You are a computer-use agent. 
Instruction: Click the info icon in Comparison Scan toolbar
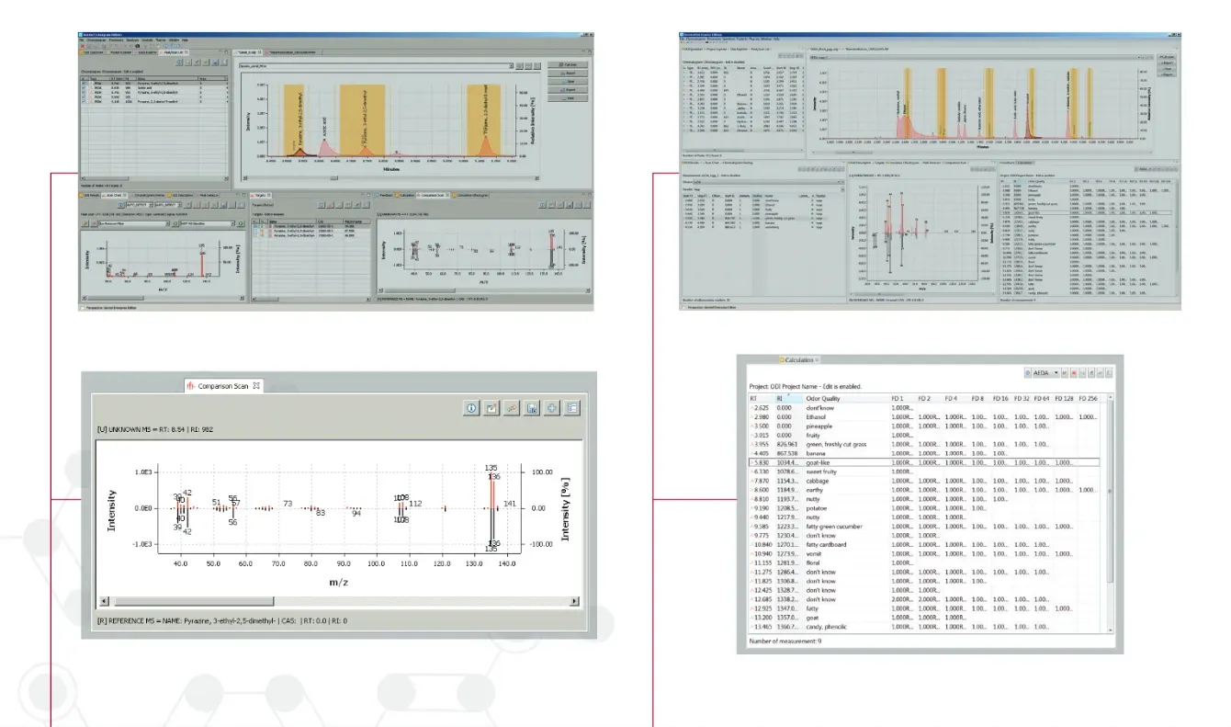pos(473,408)
